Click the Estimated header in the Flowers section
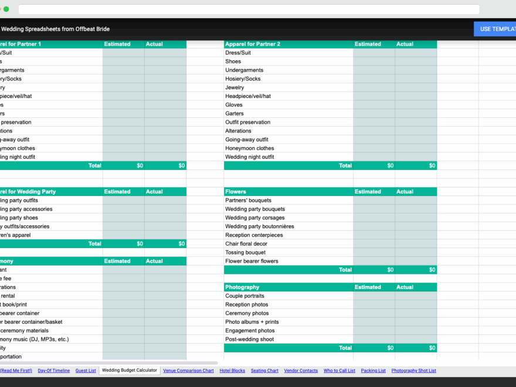 tap(368, 191)
